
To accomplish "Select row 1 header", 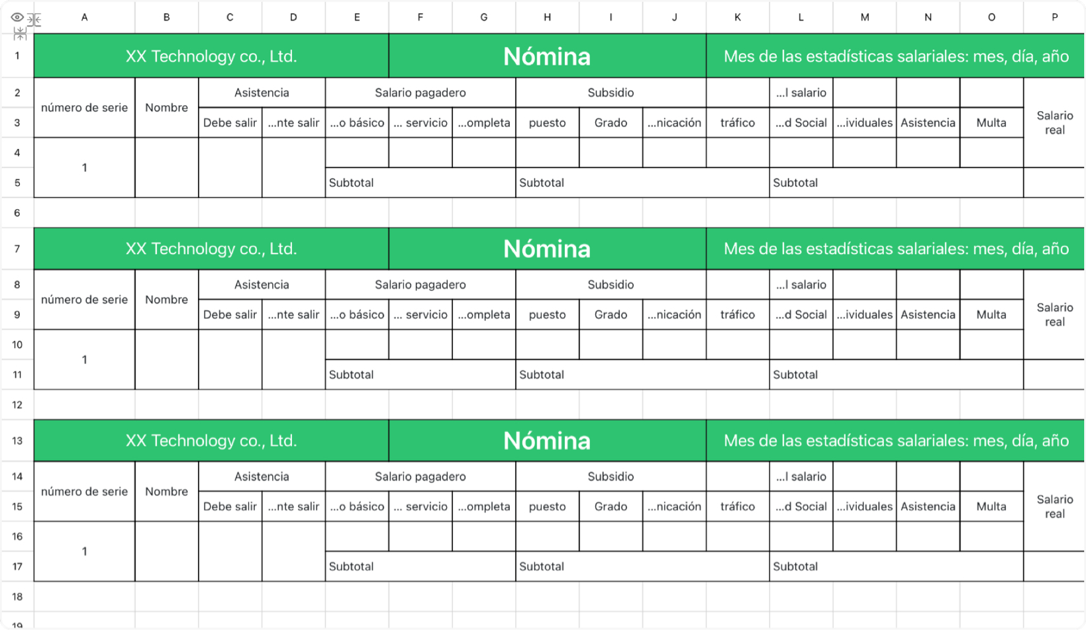I will coord(17,56).
